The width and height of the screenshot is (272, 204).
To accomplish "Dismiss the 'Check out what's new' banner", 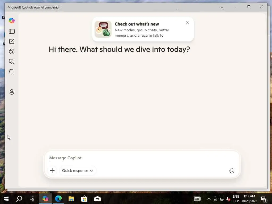I will tap(188, 23).
